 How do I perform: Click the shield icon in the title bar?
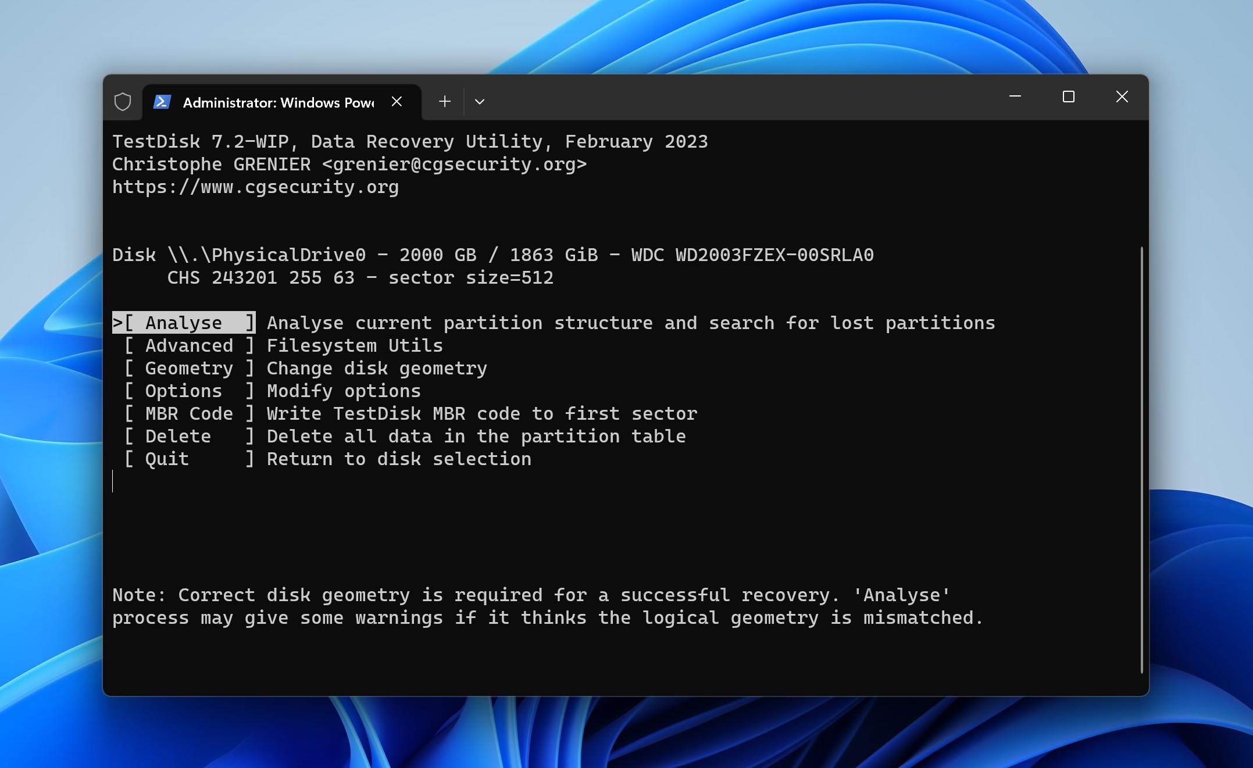[x=123, y=102]
